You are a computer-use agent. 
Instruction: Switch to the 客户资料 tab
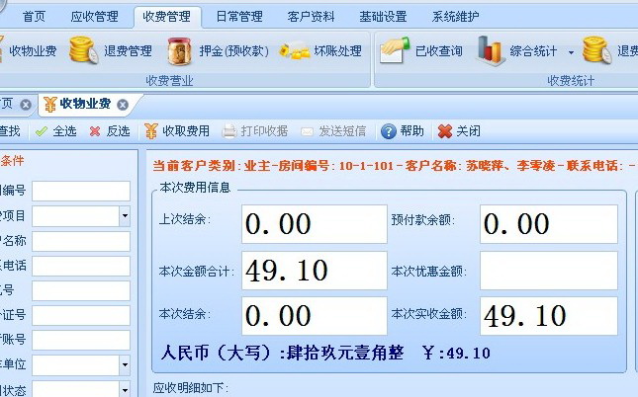[x=311, y=17]
